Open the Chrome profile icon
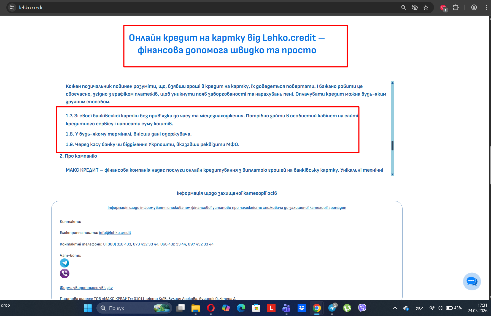This screenshot has width=491, height=316. coord(474,7)
